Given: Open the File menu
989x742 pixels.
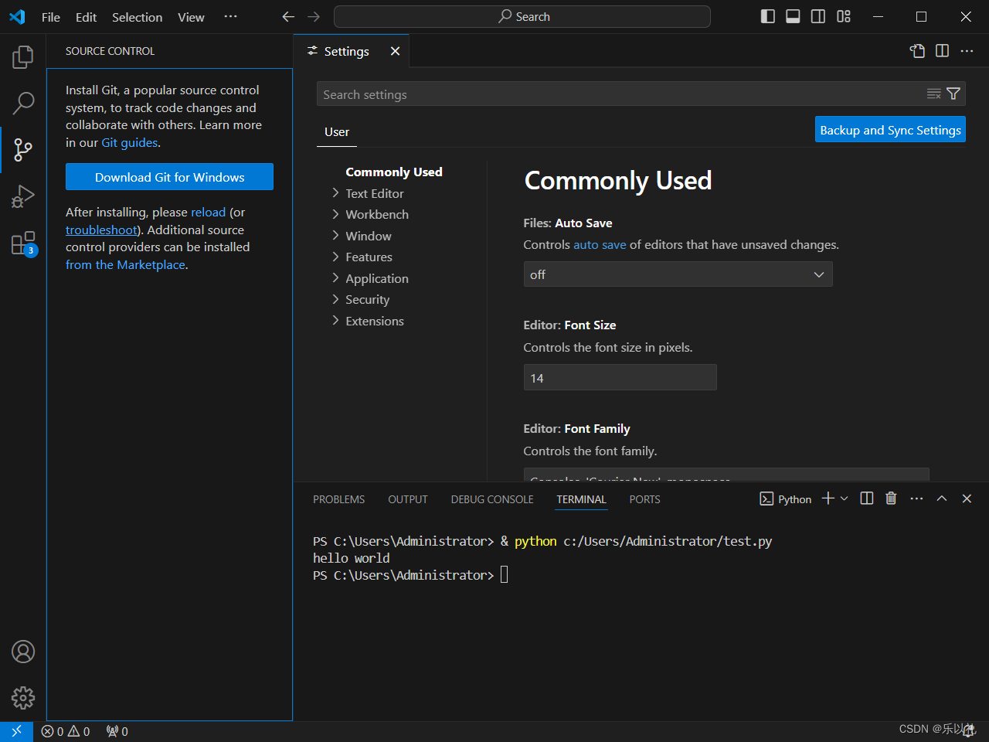Looking at the screenshot, I should point(50,16).
